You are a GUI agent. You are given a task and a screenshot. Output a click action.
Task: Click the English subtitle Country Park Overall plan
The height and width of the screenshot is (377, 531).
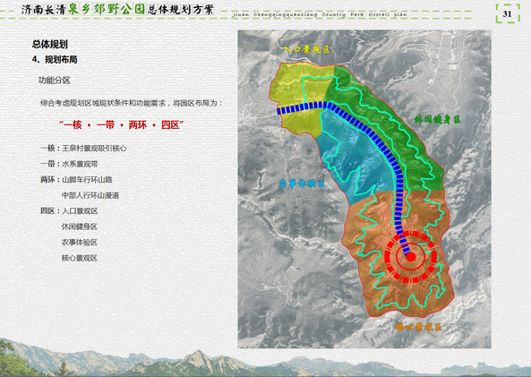point(364,14)
